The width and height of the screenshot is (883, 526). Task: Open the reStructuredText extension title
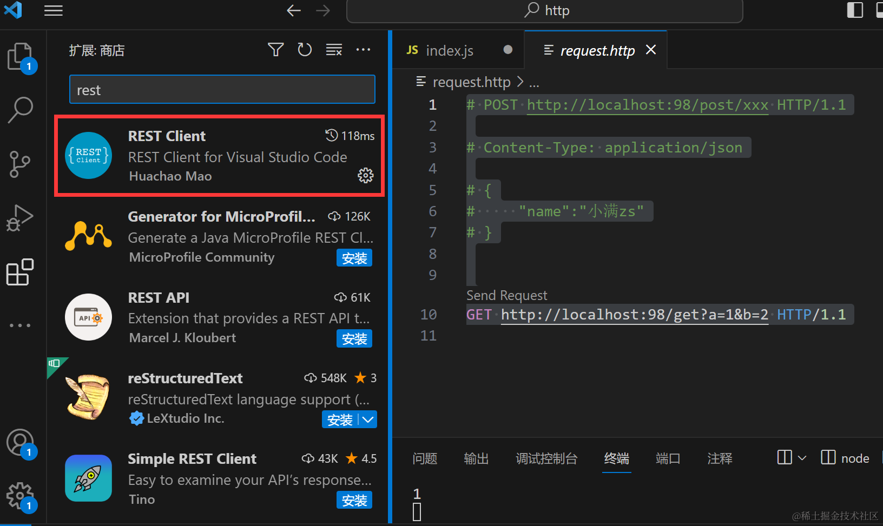click(185, 378)
